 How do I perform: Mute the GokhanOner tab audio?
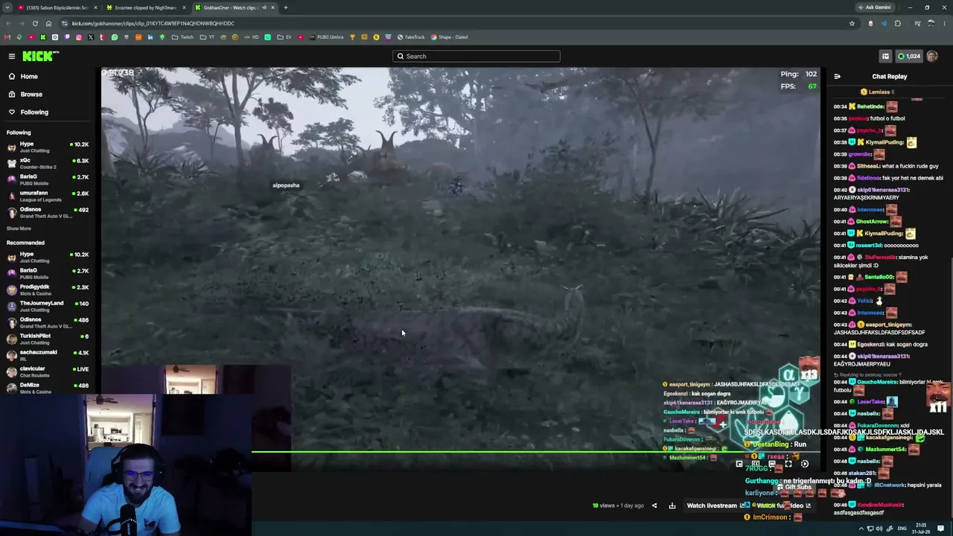click(x=264, y=7)
